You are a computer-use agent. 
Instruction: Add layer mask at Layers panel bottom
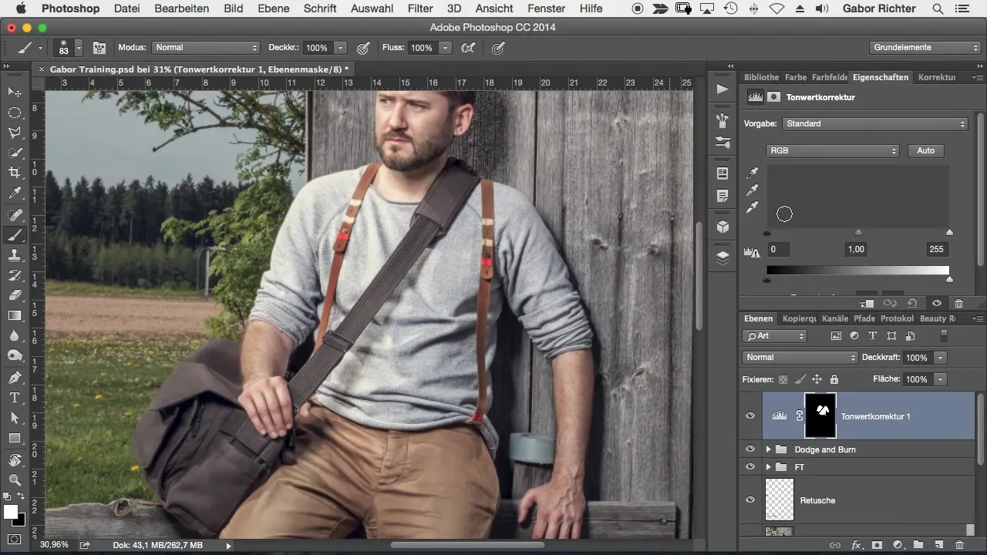coord(877,545)
